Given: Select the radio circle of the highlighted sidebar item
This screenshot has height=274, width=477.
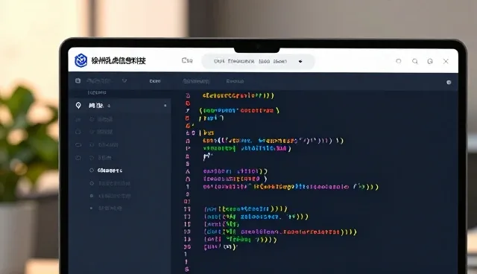Looking at the screenshot, I should pos(92,171).
